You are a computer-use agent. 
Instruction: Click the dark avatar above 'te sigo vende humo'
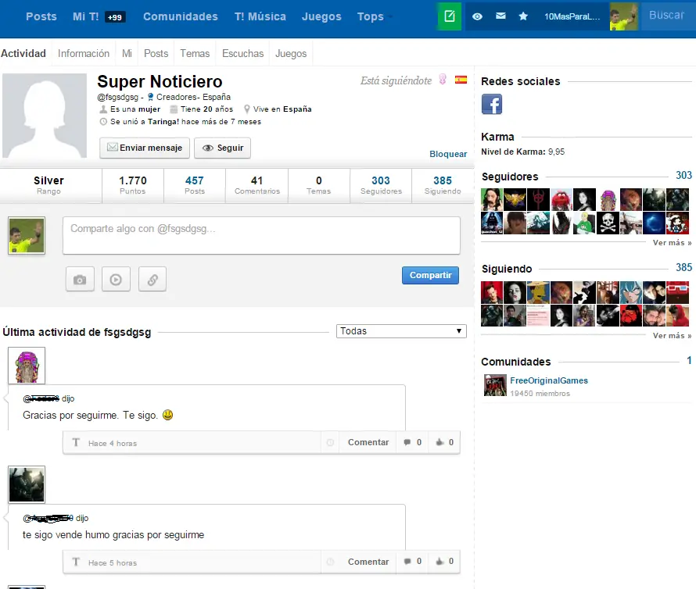[27, 484]
